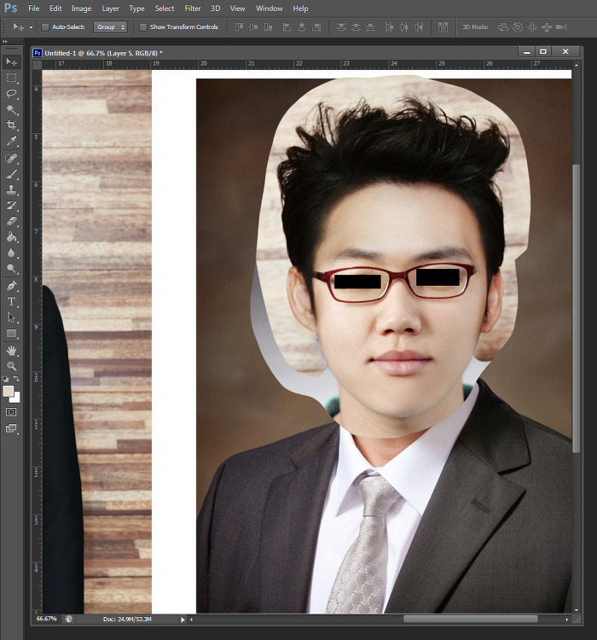Toggle Show Transform Controls checkbox
The image size is (597, 640).
[143, 27]
